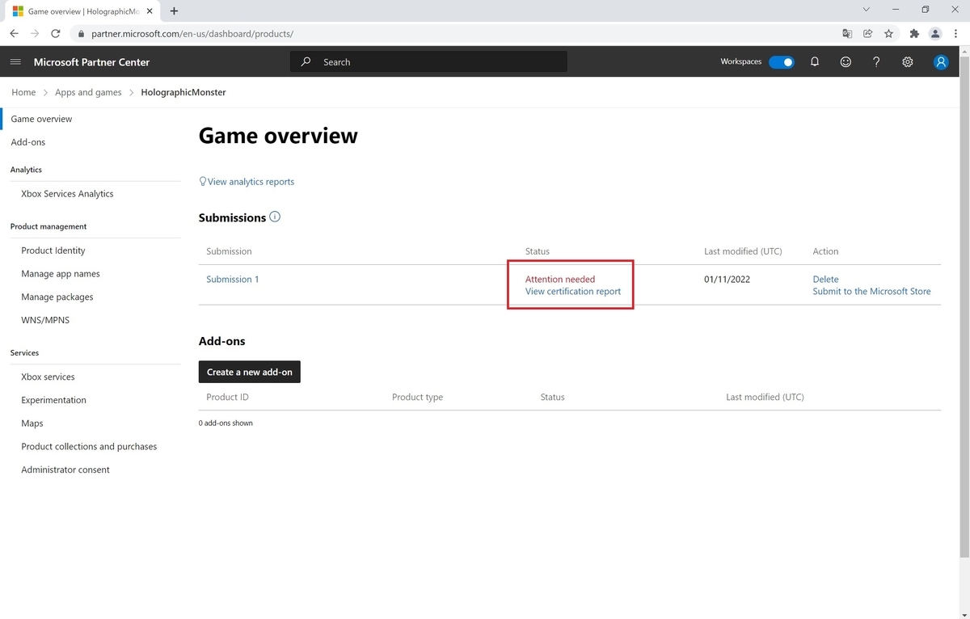
Task: Open Manage packages
Action: tap(57, 297)
